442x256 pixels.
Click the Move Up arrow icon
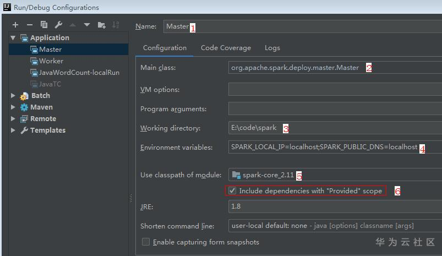[73, 25]
